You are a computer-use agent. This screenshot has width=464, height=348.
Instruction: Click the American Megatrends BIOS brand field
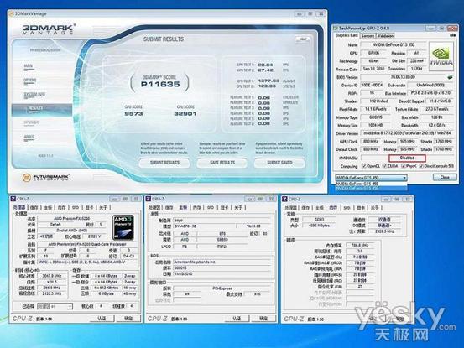[x=222, y=262]
